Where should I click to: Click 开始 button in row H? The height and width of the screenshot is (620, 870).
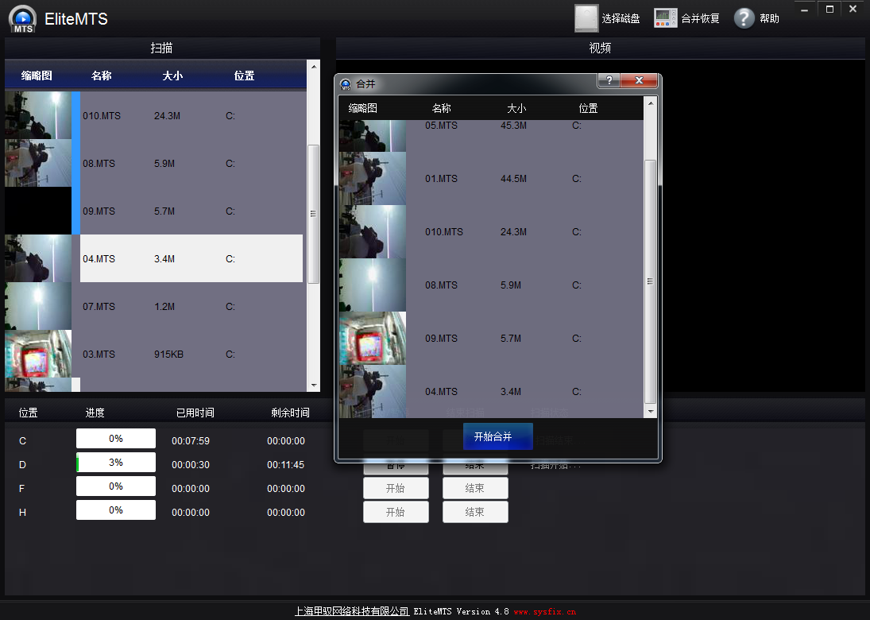[396, 513]
